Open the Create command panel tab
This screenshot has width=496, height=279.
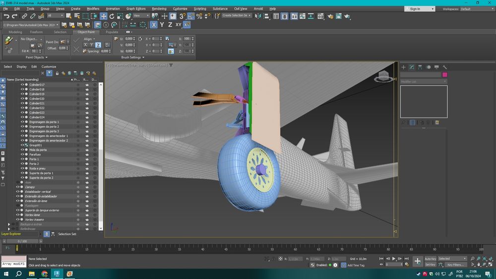tap(403, 67)
